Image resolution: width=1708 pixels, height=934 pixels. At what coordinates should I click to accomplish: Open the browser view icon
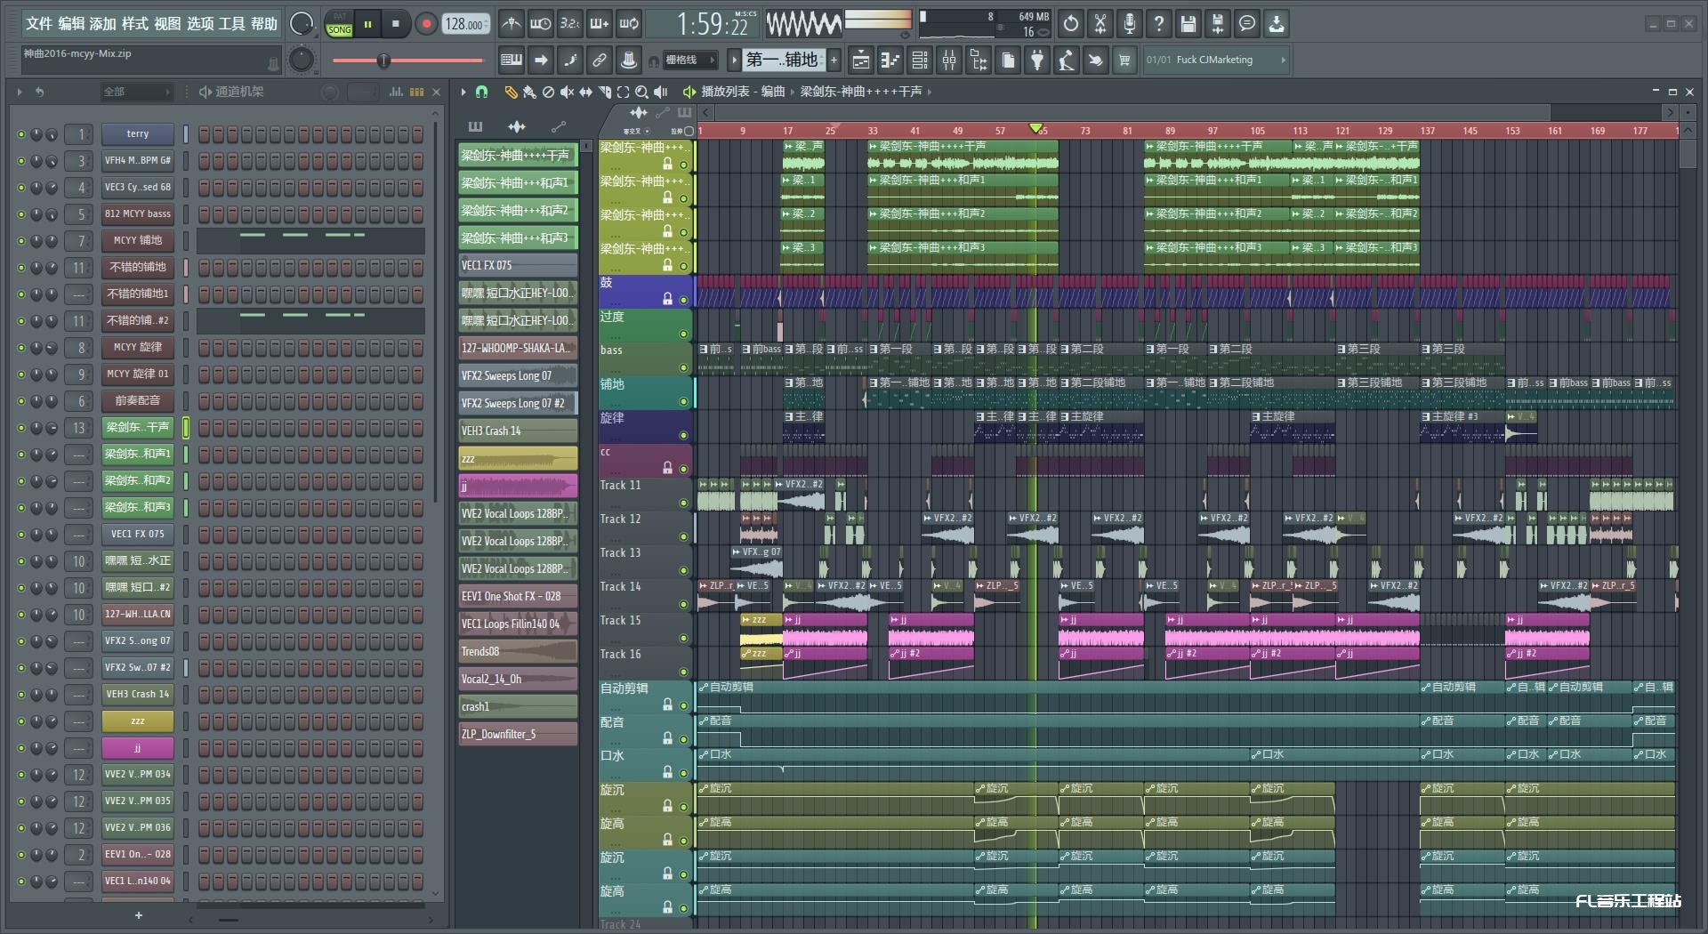(979, 60)
